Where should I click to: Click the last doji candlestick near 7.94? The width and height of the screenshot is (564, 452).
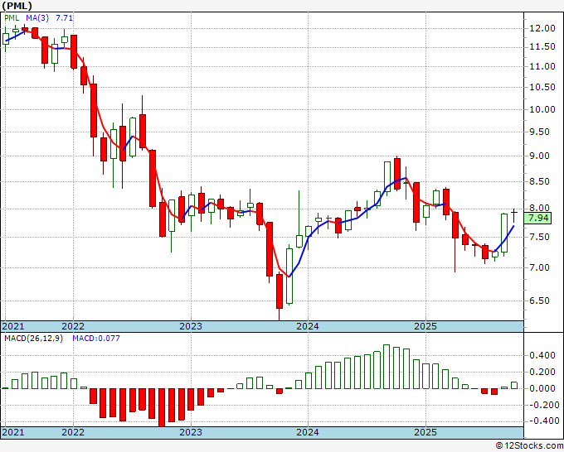pyautogui.click(x=514, y=214)
